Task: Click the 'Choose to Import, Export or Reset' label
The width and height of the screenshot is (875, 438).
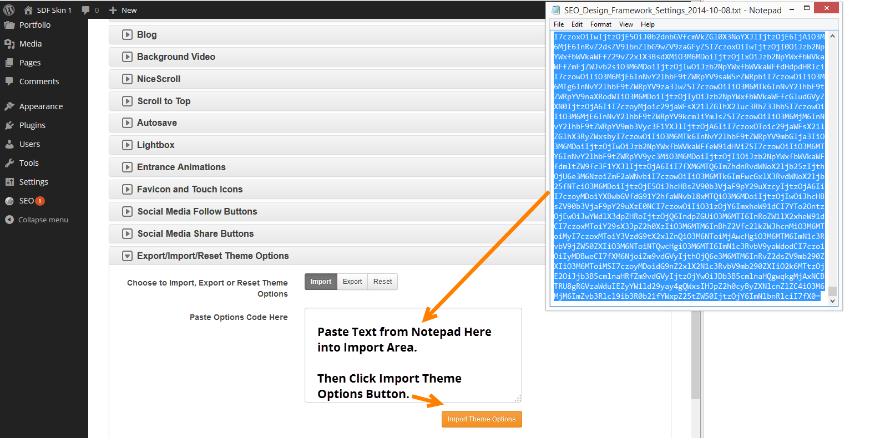Action: 208,288
